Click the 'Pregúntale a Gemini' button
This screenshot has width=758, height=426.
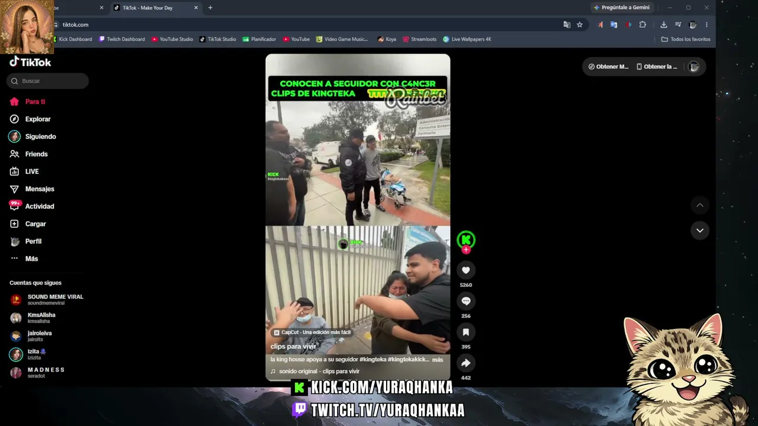coord(622,8)
